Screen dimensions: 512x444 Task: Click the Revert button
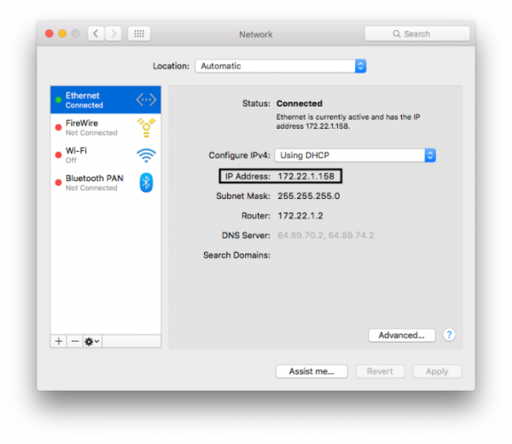click(x=380, y=371)
